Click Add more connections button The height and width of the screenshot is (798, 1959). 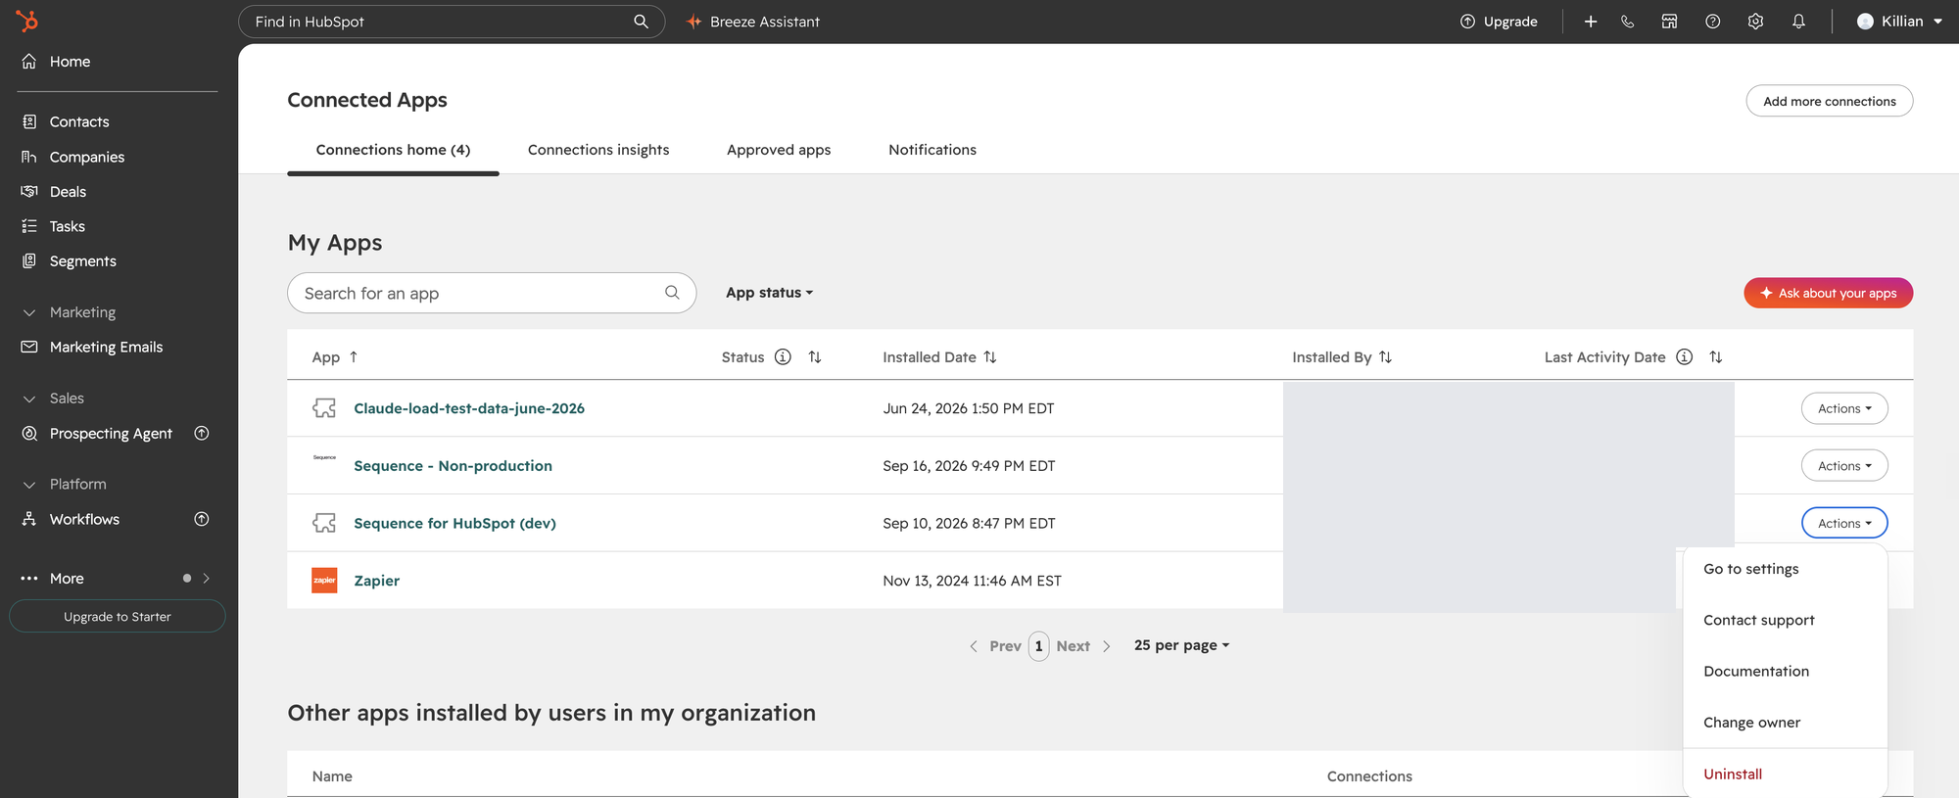tap(1829, 101)
